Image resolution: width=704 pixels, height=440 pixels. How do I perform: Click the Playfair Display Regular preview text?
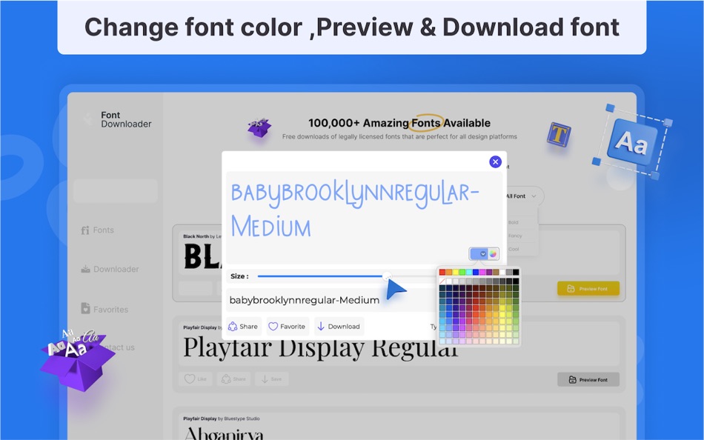coord(321,348)
